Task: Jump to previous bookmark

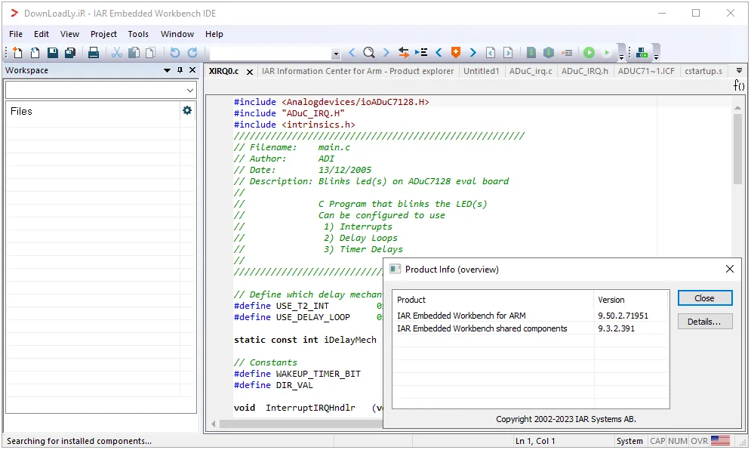Action: click(x=439, y=53)
